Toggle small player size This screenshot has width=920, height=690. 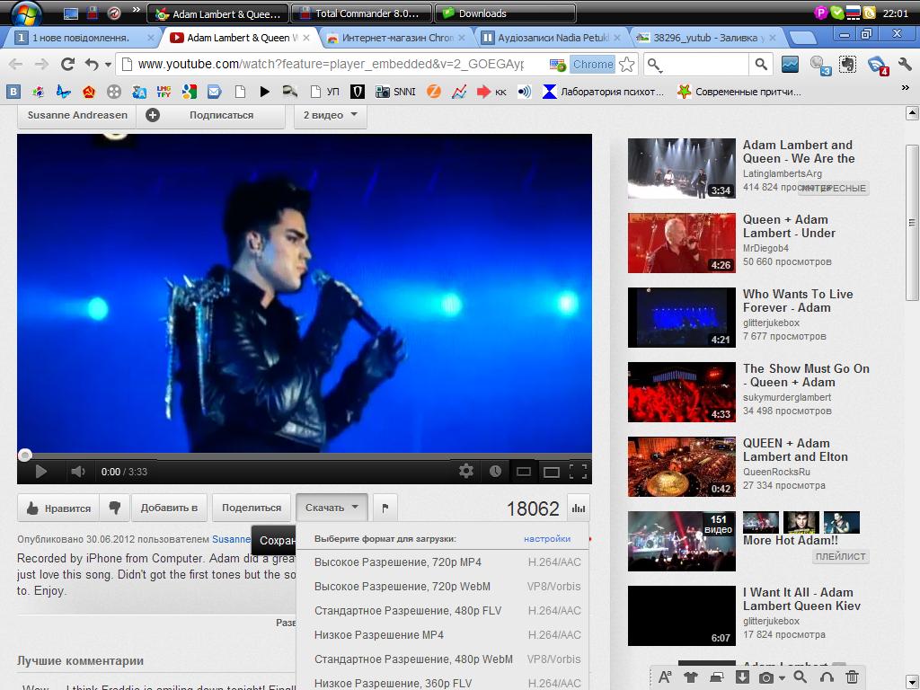click(524, 471)
